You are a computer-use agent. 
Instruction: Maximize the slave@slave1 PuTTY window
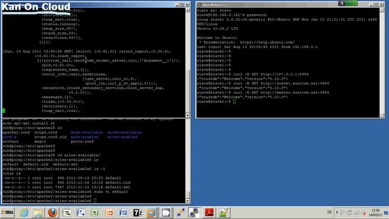click(376, 5)
